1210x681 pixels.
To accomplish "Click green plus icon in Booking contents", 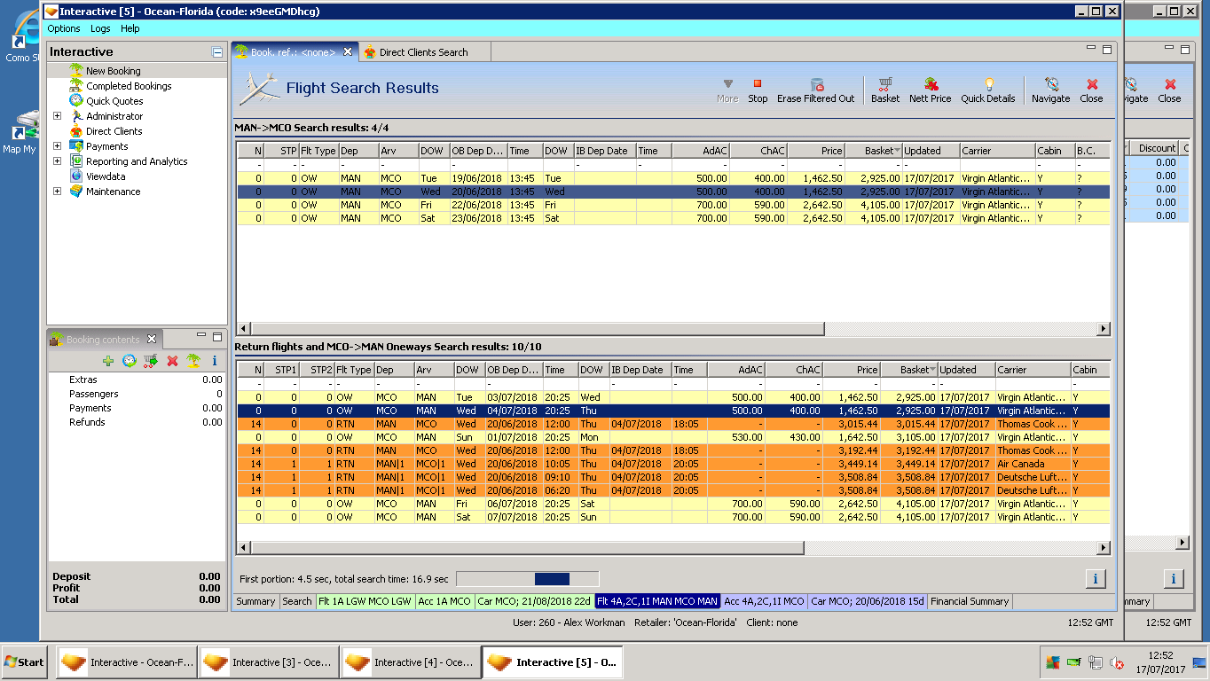I will (x=108, y=361).
